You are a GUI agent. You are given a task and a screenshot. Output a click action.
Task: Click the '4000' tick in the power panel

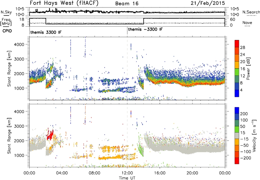[19, 45]
